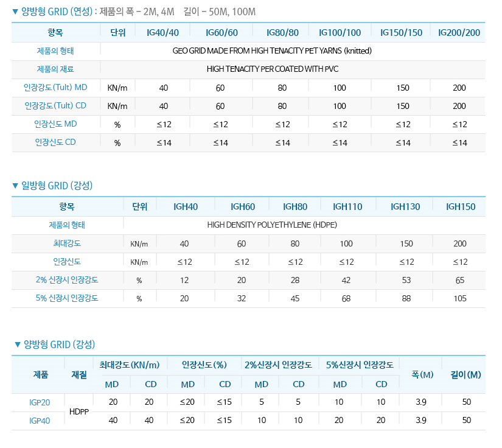Select the HIGH DENSITY POLYETHYLENE (HDPE) text
The height and width of the screenshot is (448, 502).
click(x=272, y=225)
